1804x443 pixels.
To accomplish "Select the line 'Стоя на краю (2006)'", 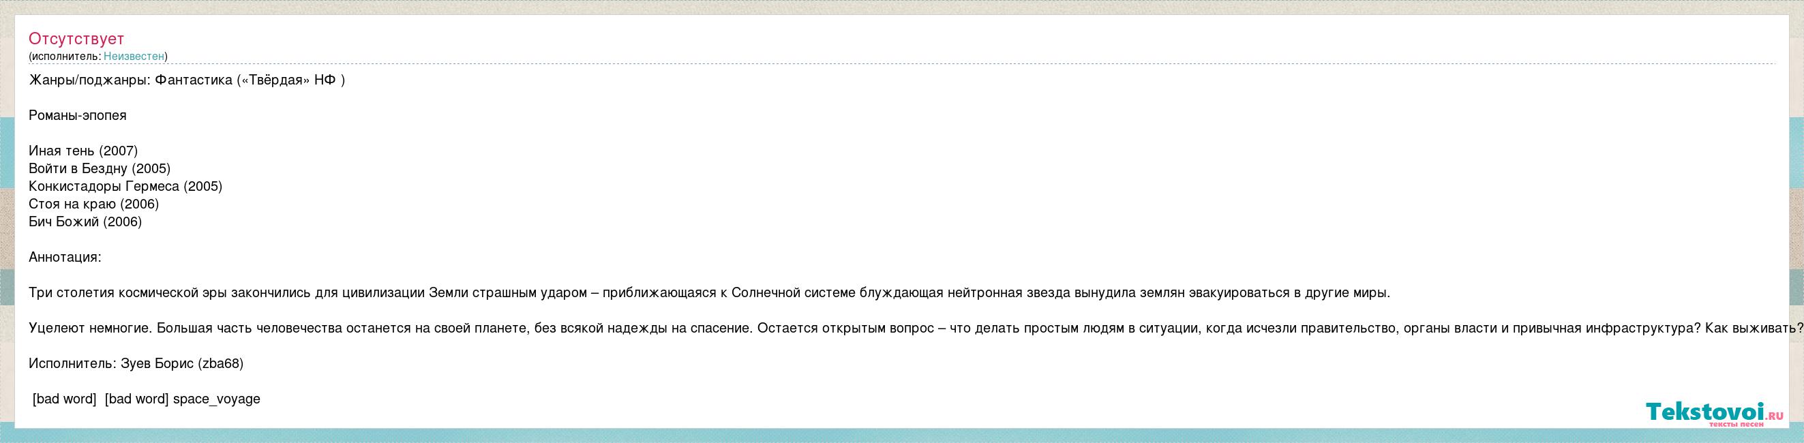I will pyautogui.click(x=94, y=204).
